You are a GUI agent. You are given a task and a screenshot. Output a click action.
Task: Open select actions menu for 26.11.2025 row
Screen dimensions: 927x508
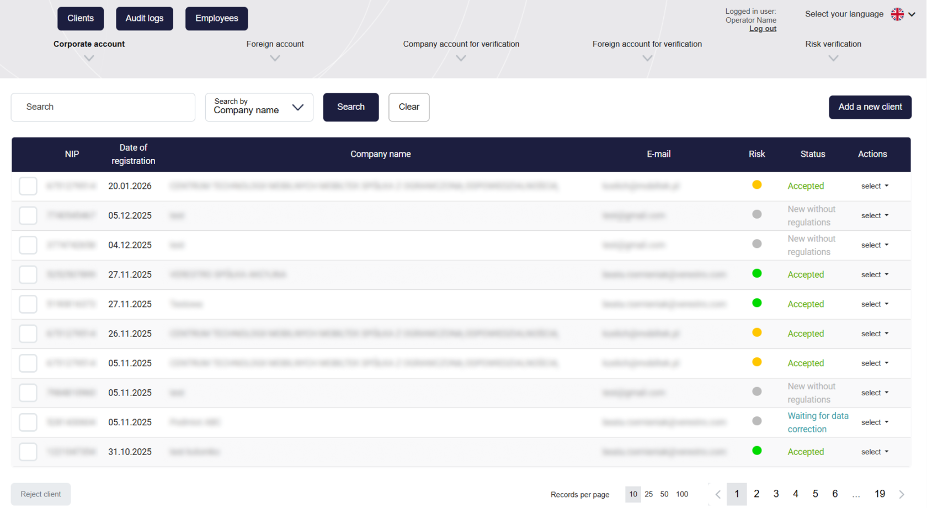(875, 334)
